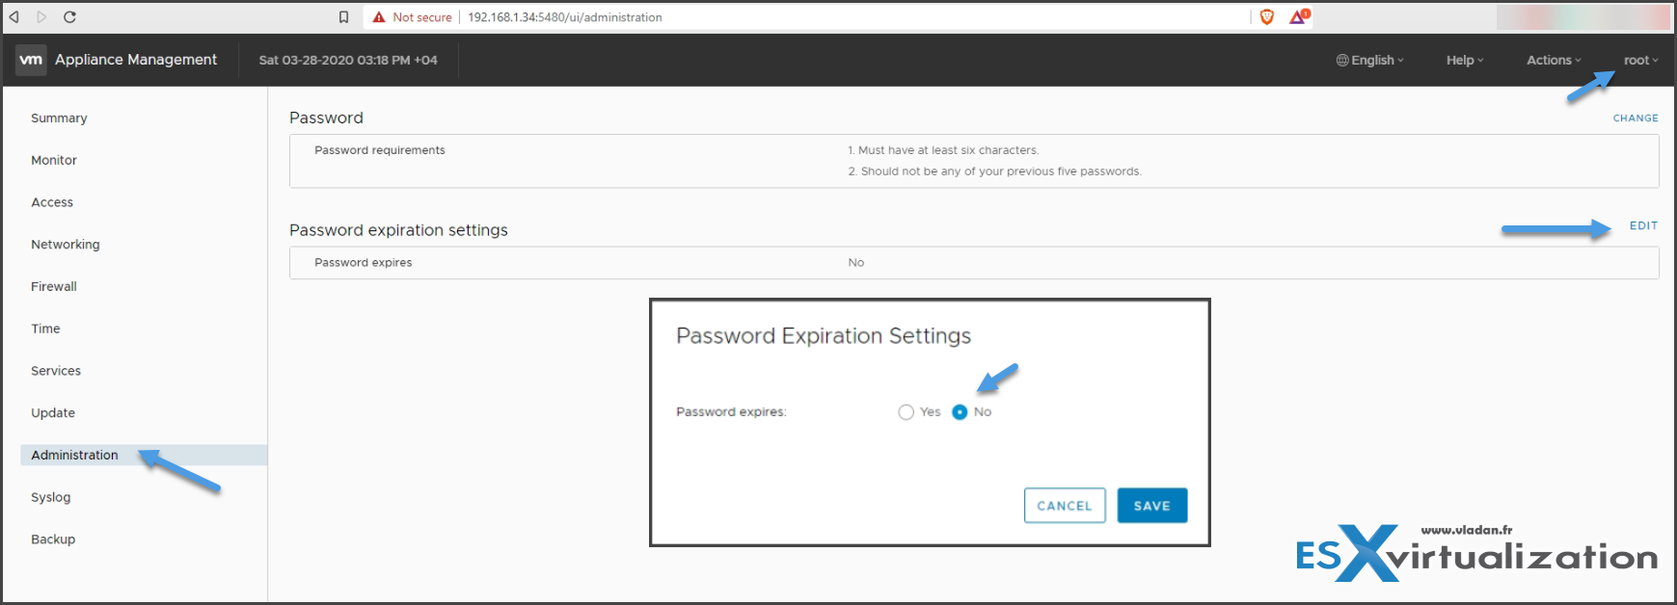Click the browser back arrow icon
This screenshot has height=605, width=1677.
[x=14, y=17]
